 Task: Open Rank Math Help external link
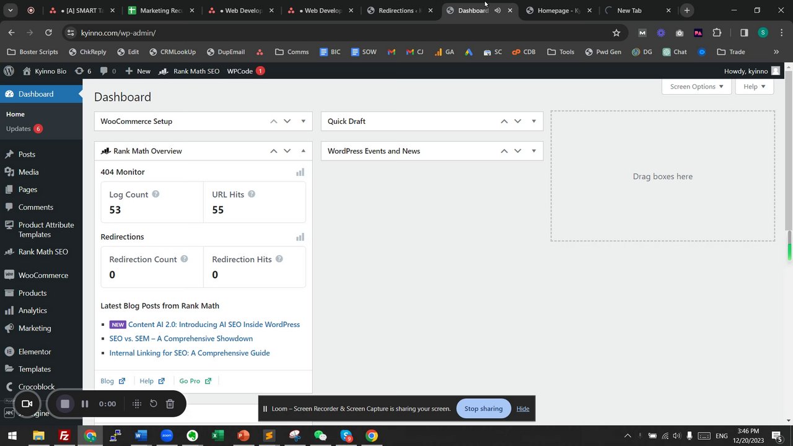coord(152,381)
